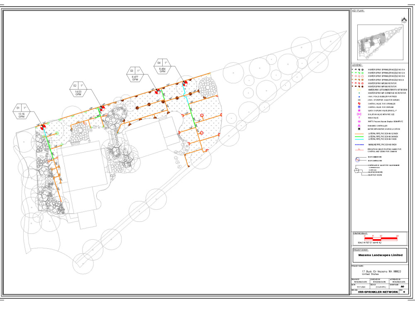
Task: Click legend wash valve icon
Action: [359, 118]
